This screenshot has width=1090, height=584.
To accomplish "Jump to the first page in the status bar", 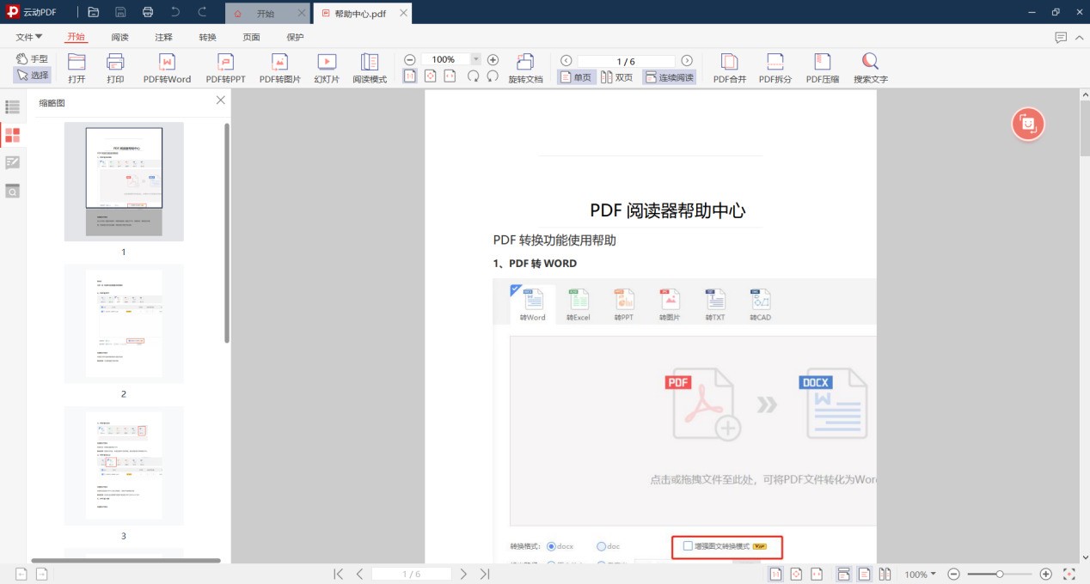I will pos(339,574).
